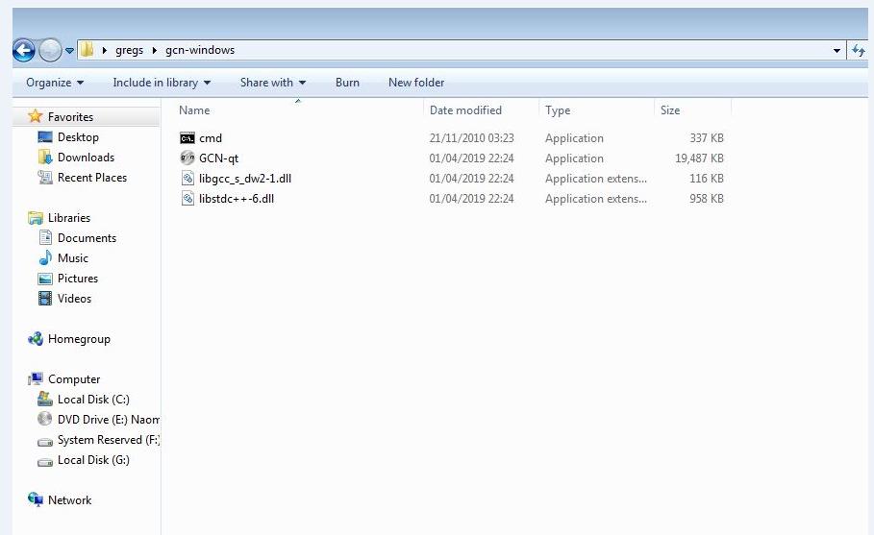The height and width of the screenshot is (535, 874).
Task: Select the gcn-windows breadcrumb segment
Action: pyautogui.click(x=200, y=50)
